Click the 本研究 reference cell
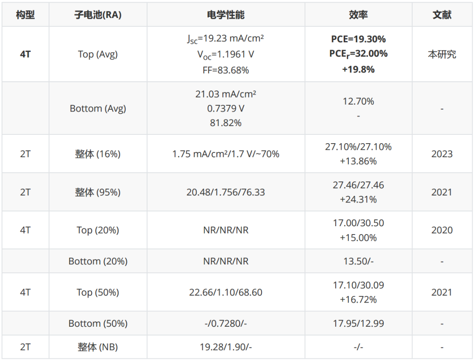 (x=442, y=54)
